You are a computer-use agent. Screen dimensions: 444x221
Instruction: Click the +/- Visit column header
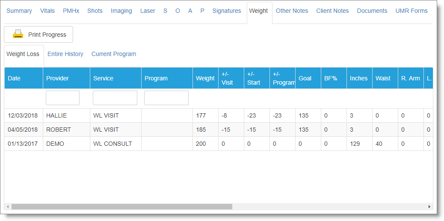pyautogui.click(x=231, y=78)
